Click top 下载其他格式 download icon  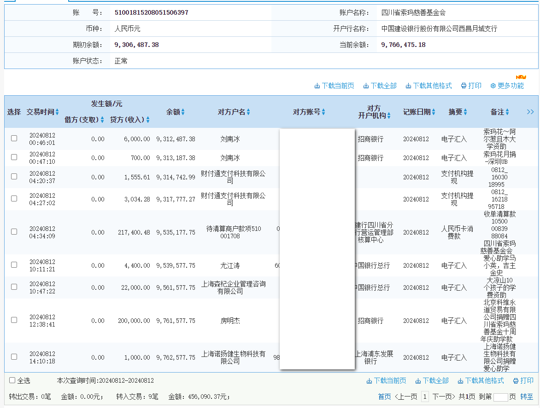click(408, 86)
